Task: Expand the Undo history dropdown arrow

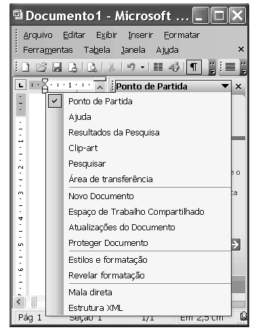Action: pyautogui.click(x=142, y=67)
